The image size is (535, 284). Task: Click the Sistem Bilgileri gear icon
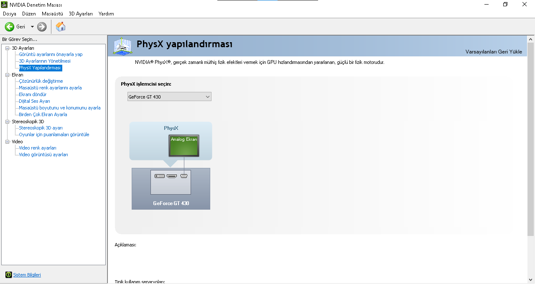tap(8, 275)
